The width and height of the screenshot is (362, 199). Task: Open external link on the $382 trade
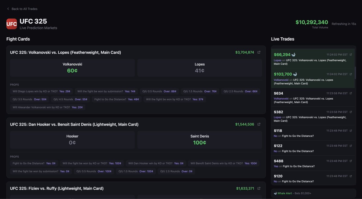pyautogui.click(x=351, y=112)
